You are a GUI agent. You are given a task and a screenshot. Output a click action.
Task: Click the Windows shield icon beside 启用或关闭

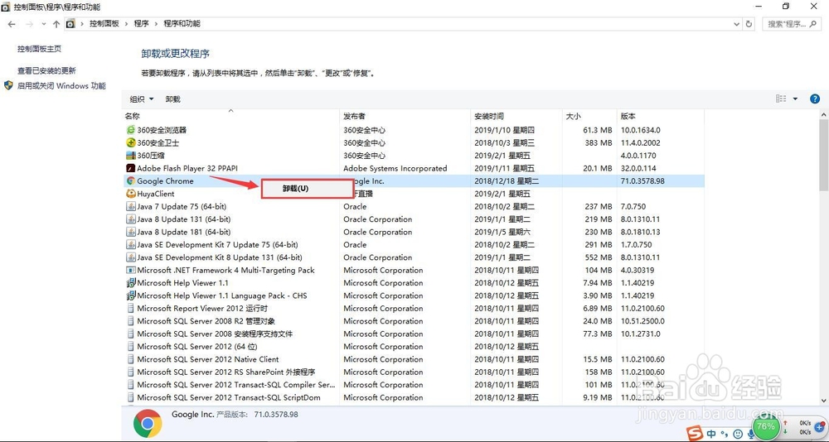tap(8, 85)
